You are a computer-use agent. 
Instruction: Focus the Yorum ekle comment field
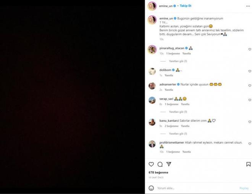click(197, 188)
